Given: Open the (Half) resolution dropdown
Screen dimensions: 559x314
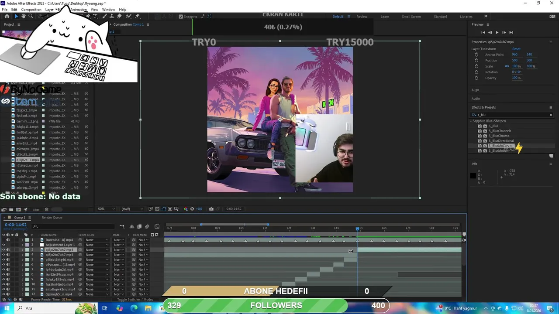Looking at the screenshot, I should [133, 209].
